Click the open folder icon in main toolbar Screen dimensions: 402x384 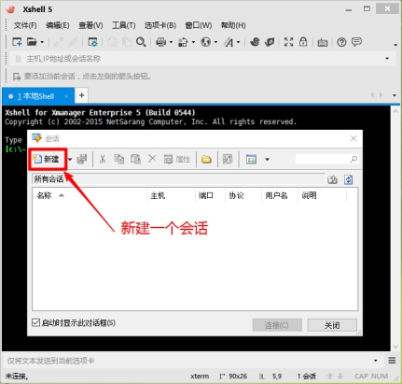click(32, 42)
